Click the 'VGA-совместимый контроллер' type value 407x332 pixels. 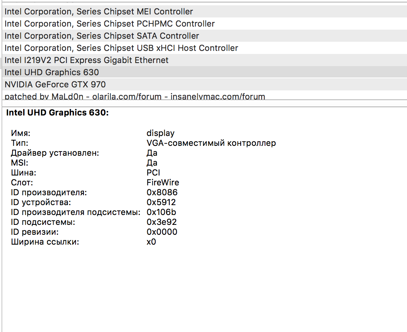point(211,143)
